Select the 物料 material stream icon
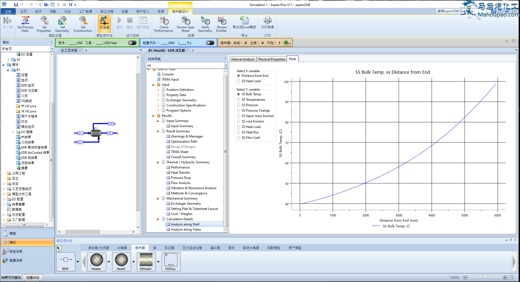Image resolution: width=520 pixels, height=282 pixels. click(66, 262)
